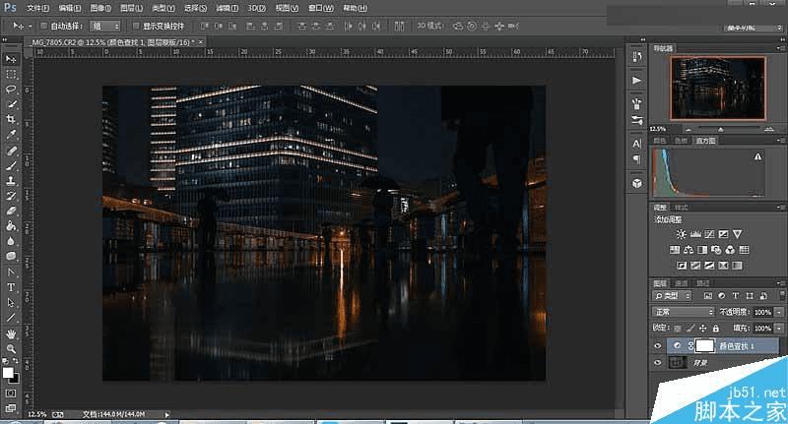Activate the Hand tool
Screen dimensions: 788x424
coord(11,333)
